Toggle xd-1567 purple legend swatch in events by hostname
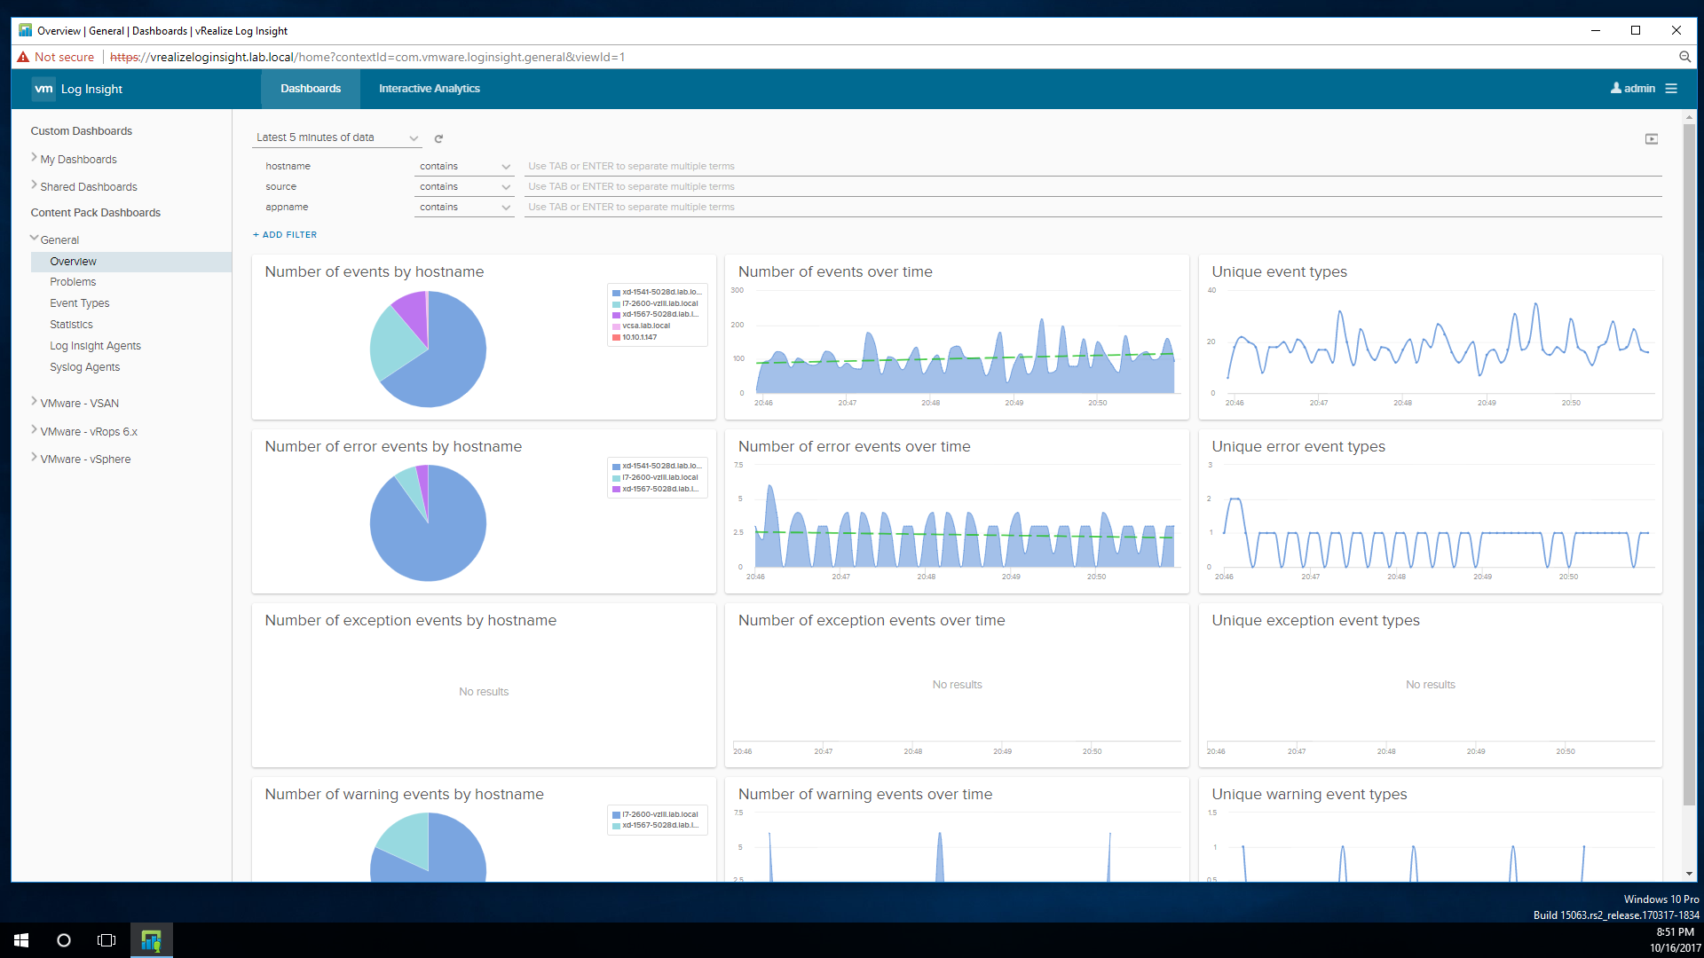This screenshot has height=958, width=1704. 616,315
